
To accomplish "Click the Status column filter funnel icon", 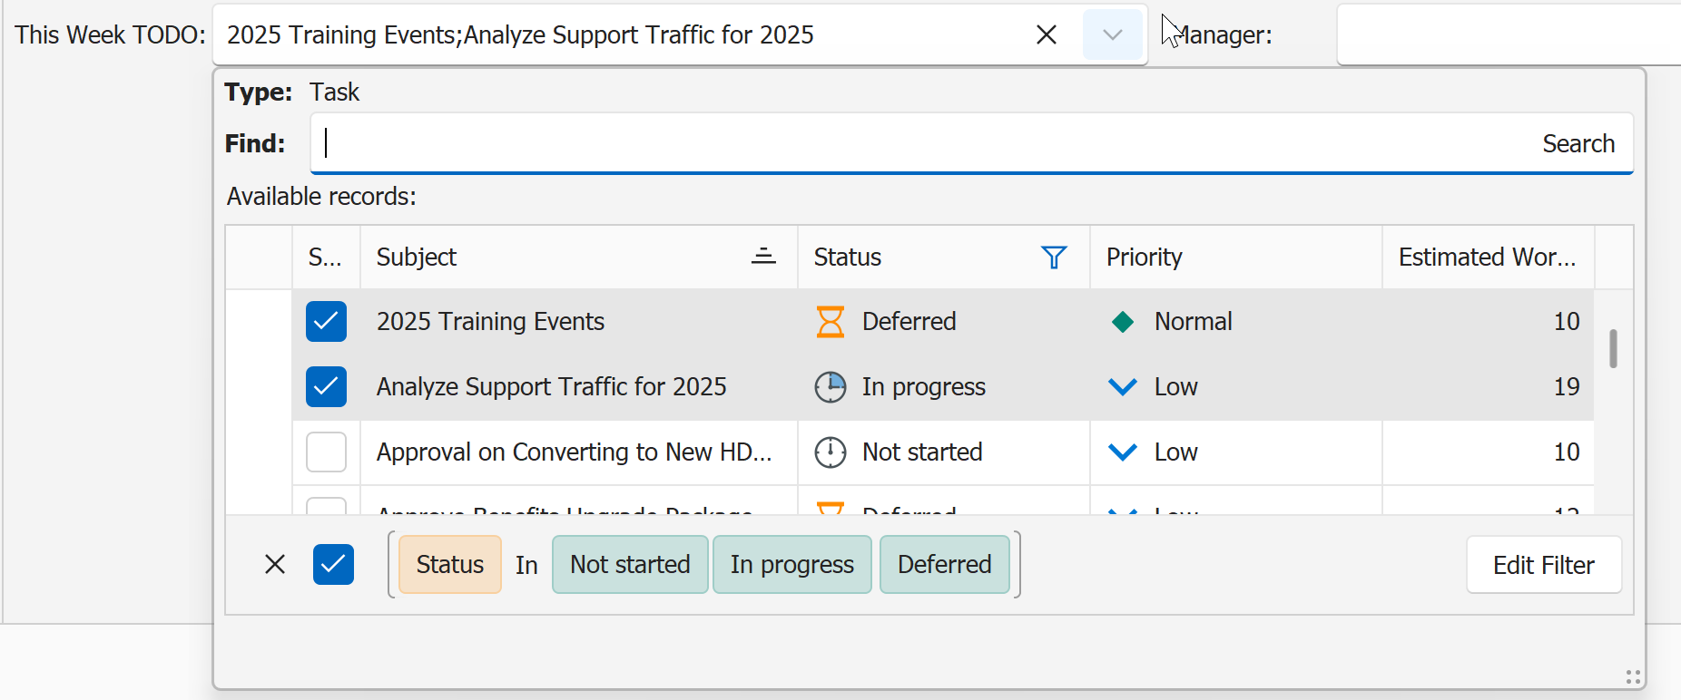I will coord(1053,258).
